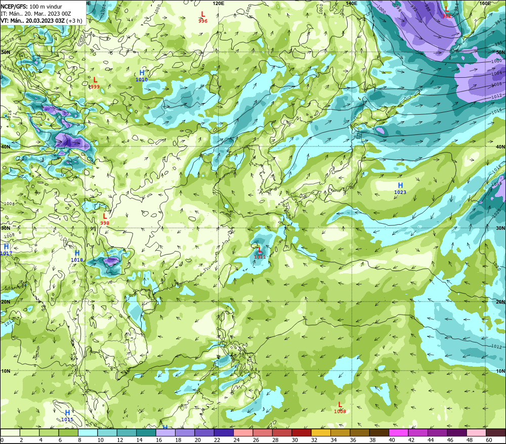The image size is (506, 444).
Task: Click the violet 20–22 legend swatch
Action: click(x=204, y=432)
